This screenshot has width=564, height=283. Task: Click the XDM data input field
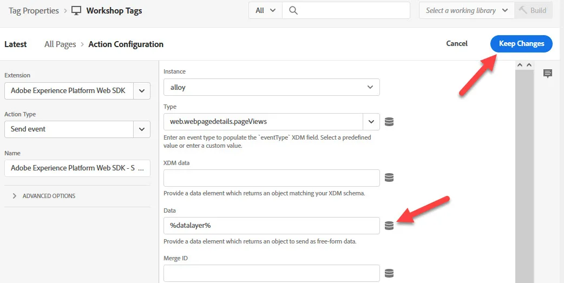click(x=272, y=178)
